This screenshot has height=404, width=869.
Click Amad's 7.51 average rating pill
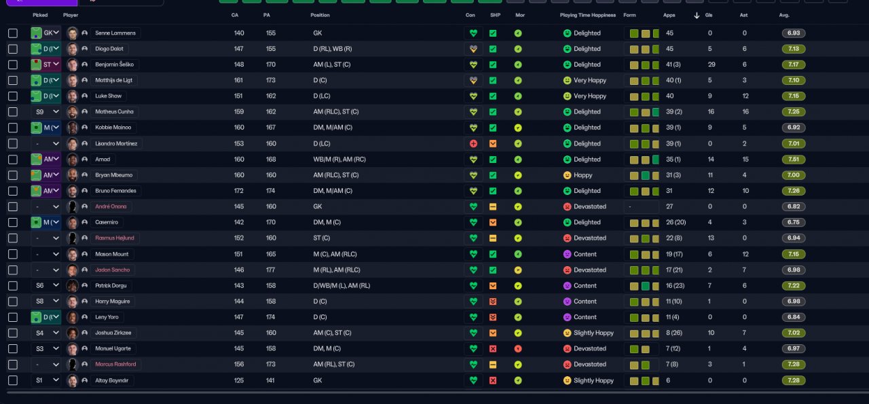pos(794,160)
